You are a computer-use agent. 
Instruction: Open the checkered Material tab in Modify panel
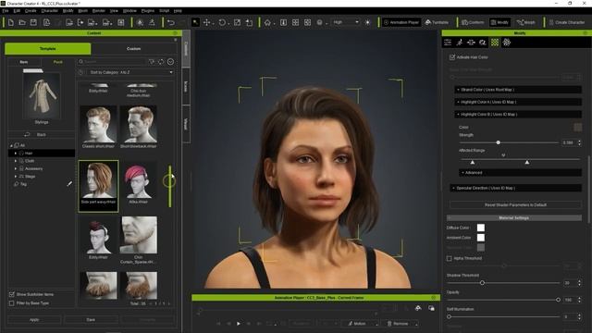coord(495,43)
